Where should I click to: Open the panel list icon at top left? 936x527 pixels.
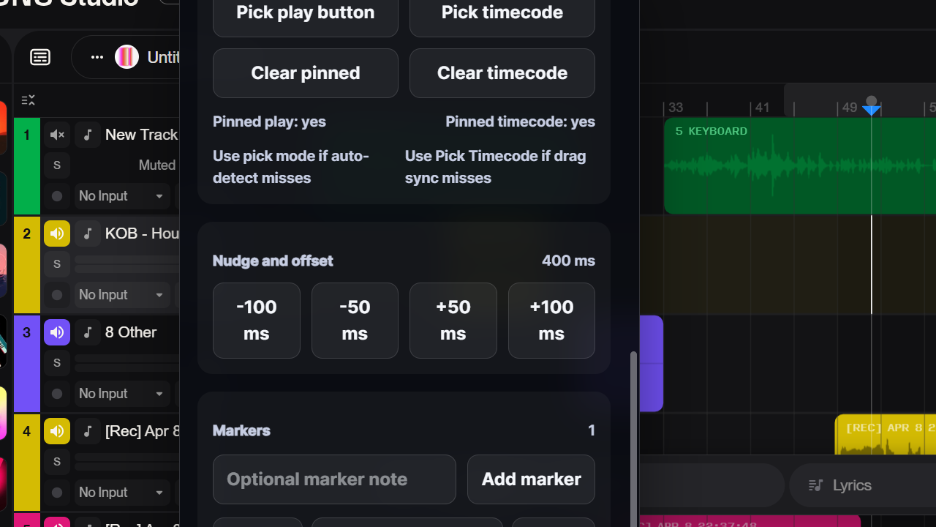point(40,57)
